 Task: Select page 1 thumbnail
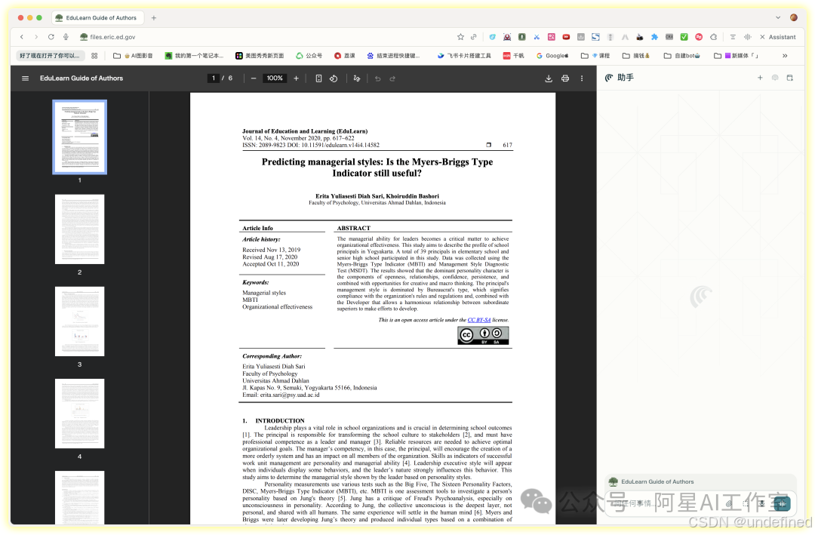79,137
